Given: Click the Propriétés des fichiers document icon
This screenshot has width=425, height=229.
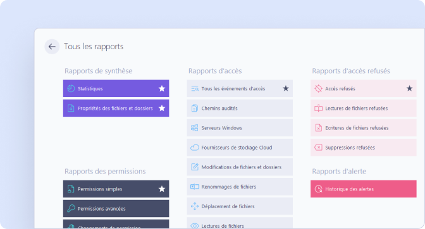Looking at the screenshot, I should coord(71,108).
